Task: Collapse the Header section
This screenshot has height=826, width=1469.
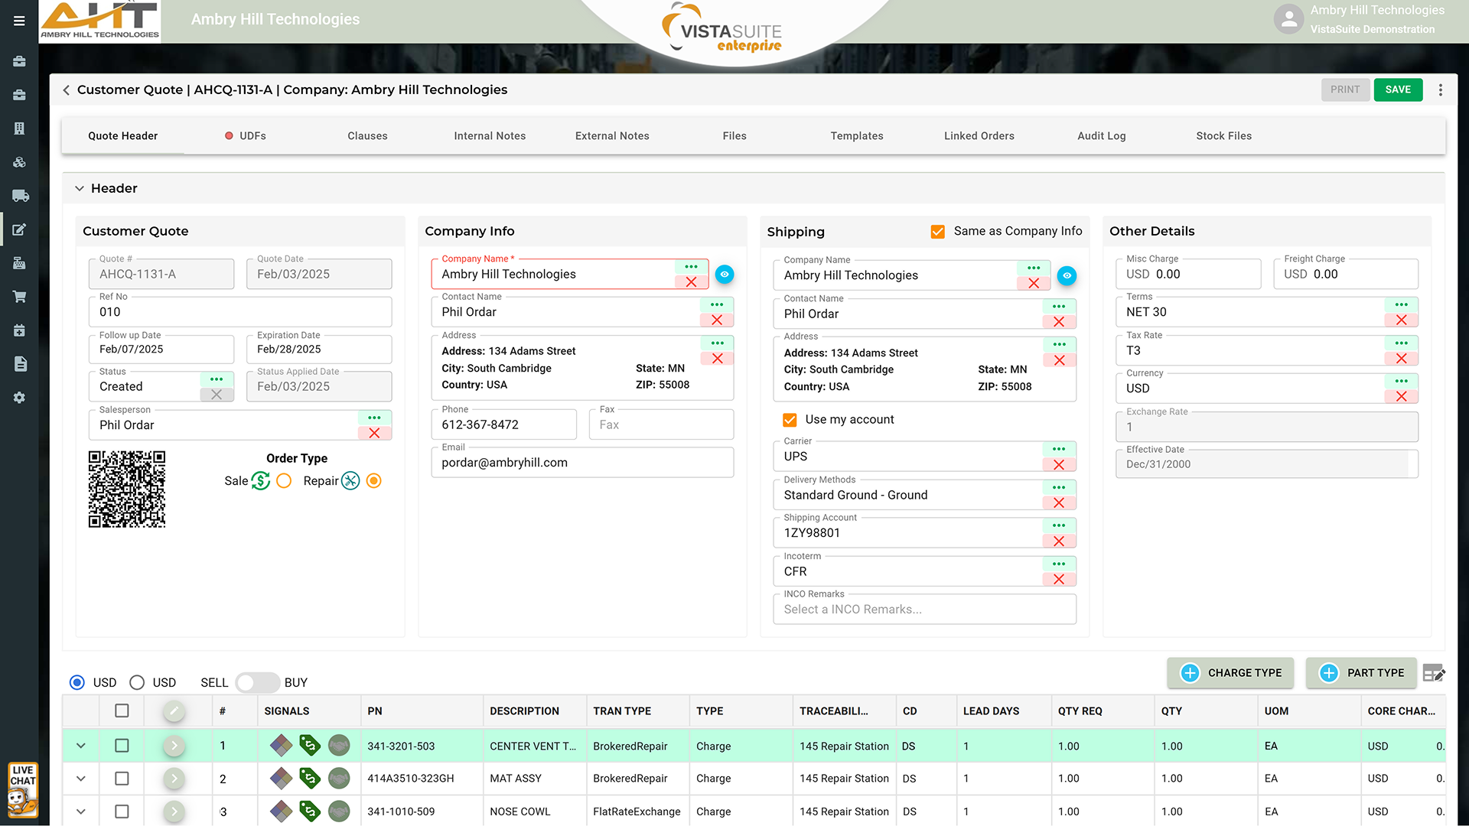Action: pos(80,188)
